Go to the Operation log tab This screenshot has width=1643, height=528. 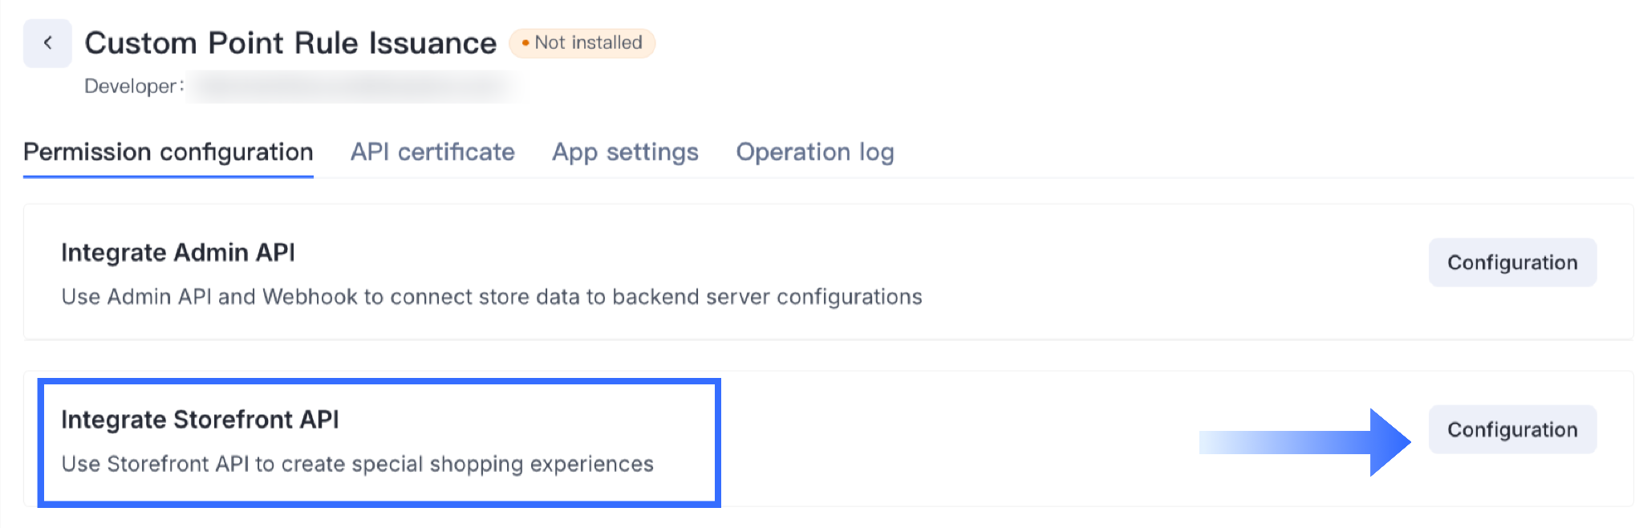click(814, 152)
